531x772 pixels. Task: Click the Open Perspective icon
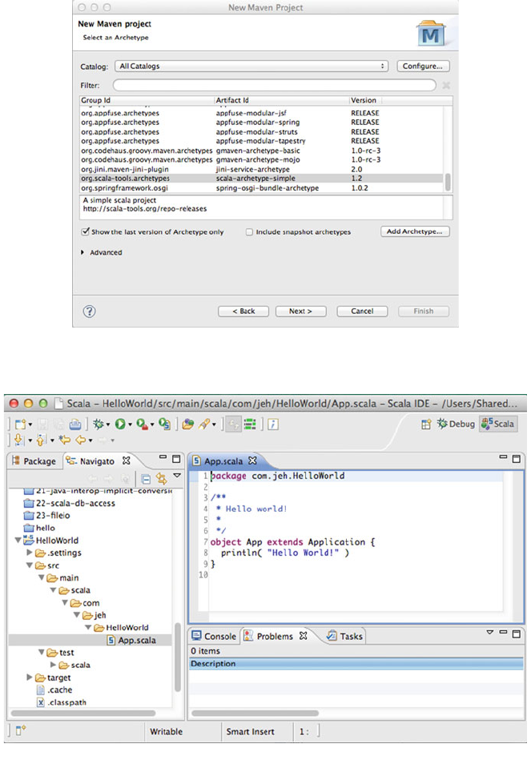pyautogui.click(x=426, y=424)
